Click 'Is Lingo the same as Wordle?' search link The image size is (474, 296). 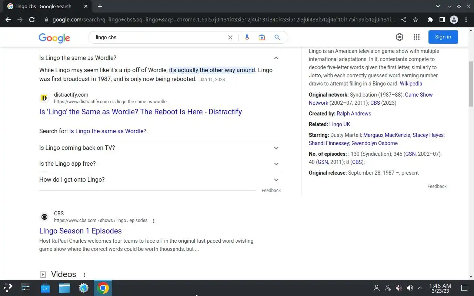click(108, 131)
